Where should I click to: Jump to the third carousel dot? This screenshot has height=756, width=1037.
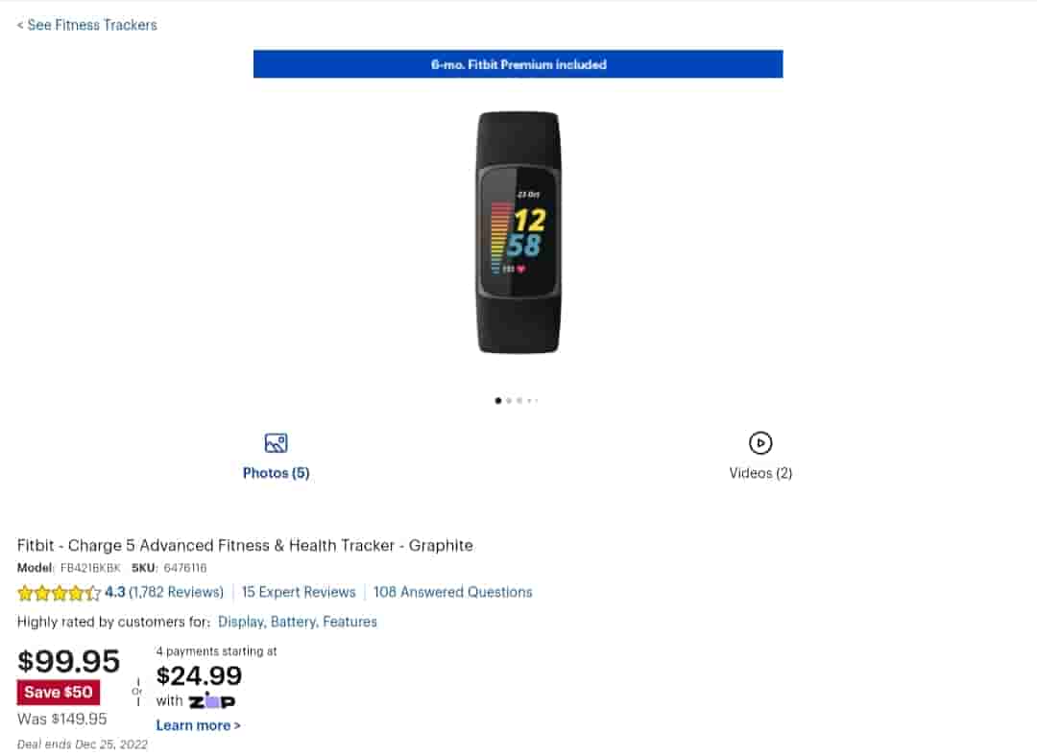click(x=519, y=400)
